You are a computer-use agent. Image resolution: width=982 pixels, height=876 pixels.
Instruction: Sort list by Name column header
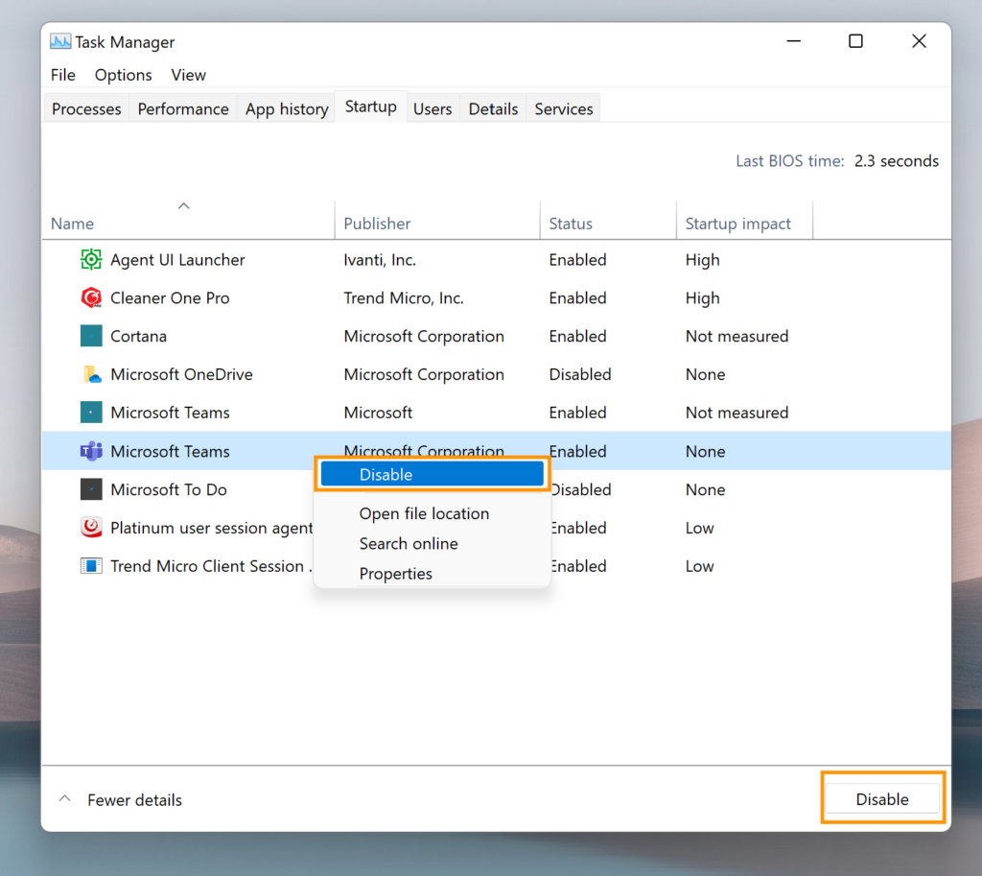(73, 224)
